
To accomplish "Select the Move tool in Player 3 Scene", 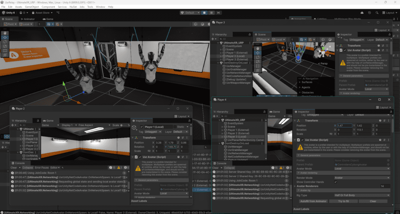I will [x=259, y=53].
